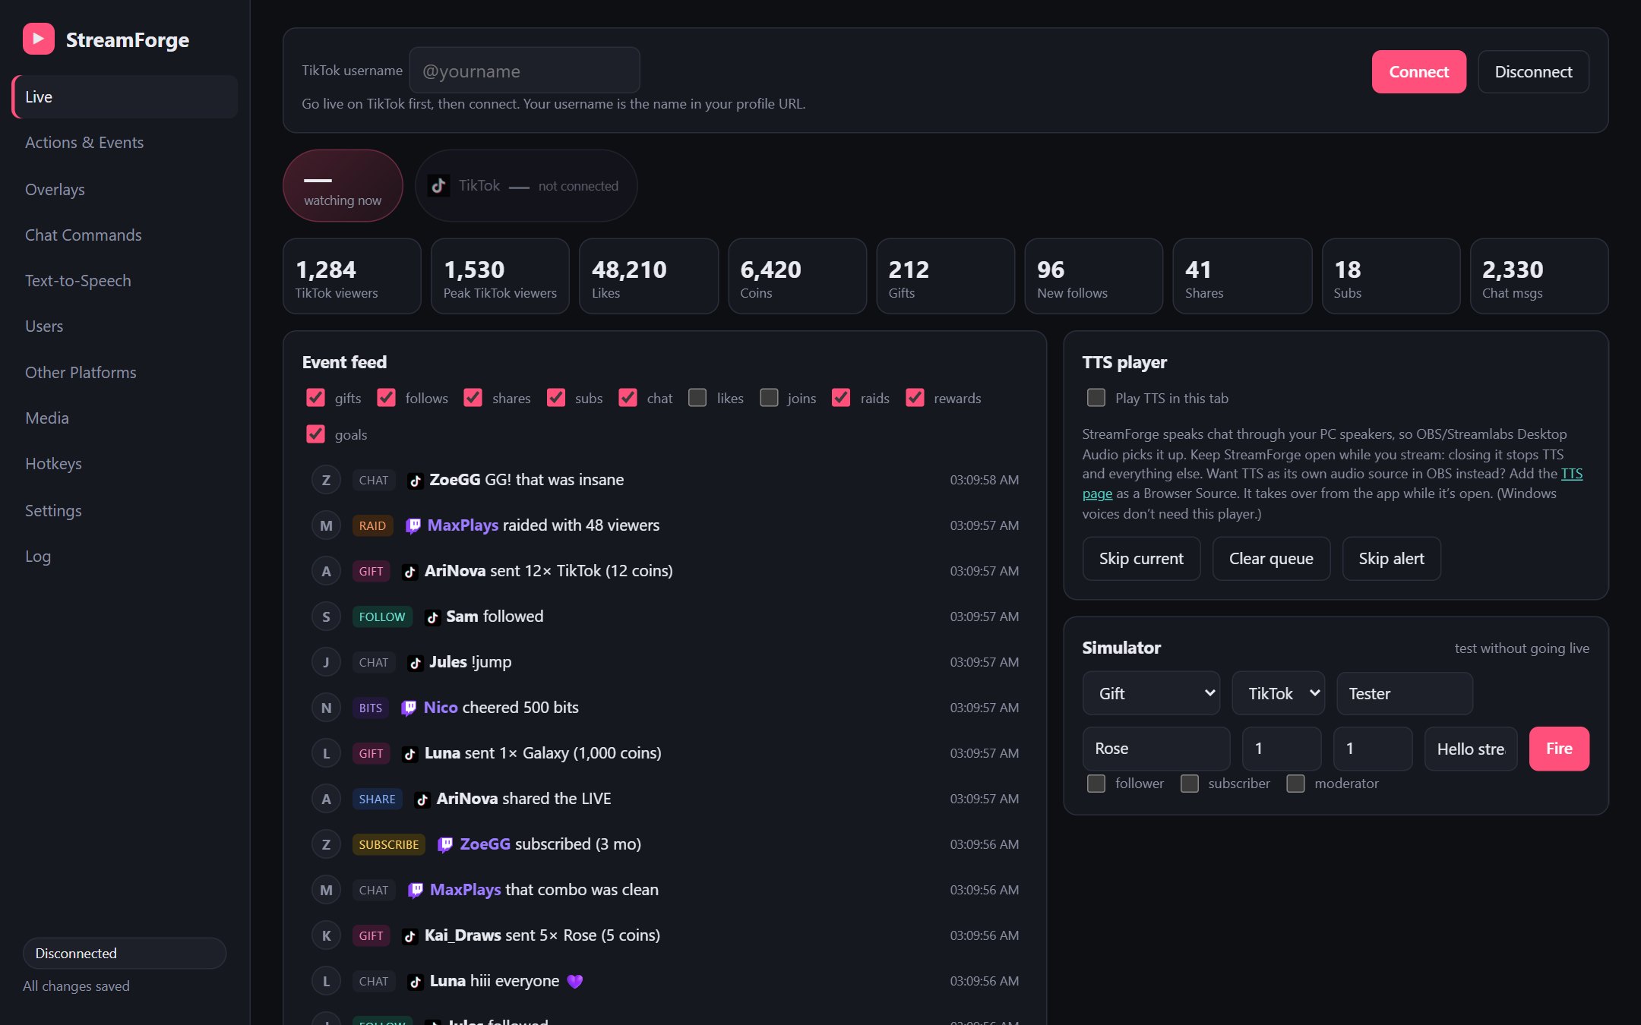
Task: Click the RAID badge on MaxPlays row
Action: click(x=372, y=525)
